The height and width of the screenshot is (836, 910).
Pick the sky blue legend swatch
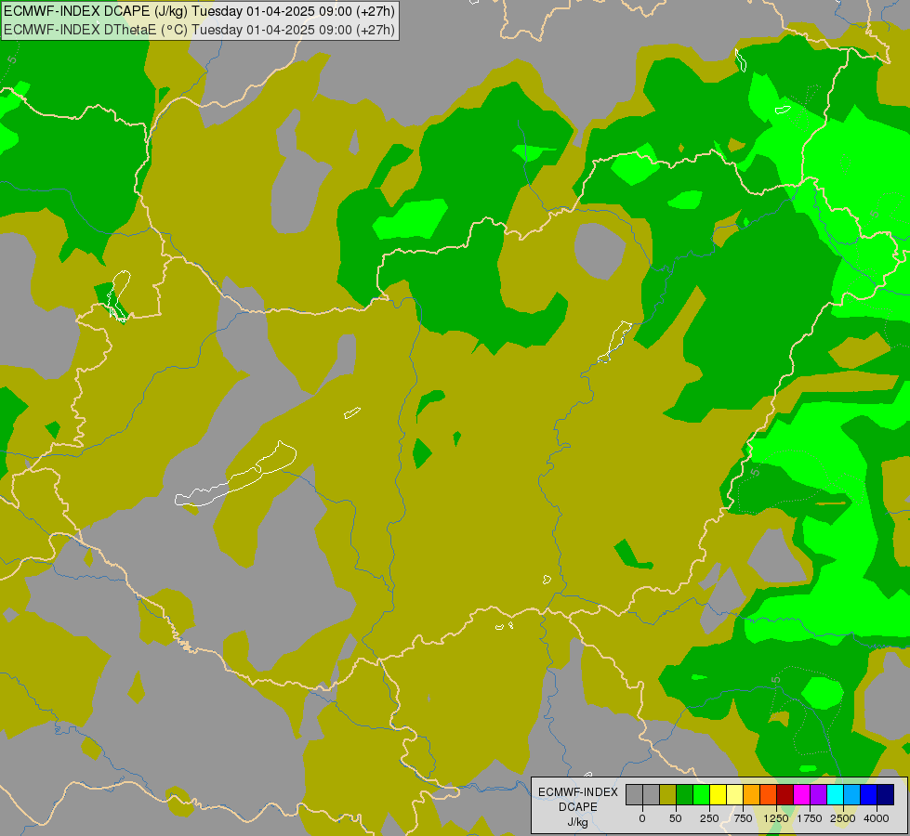852,794
